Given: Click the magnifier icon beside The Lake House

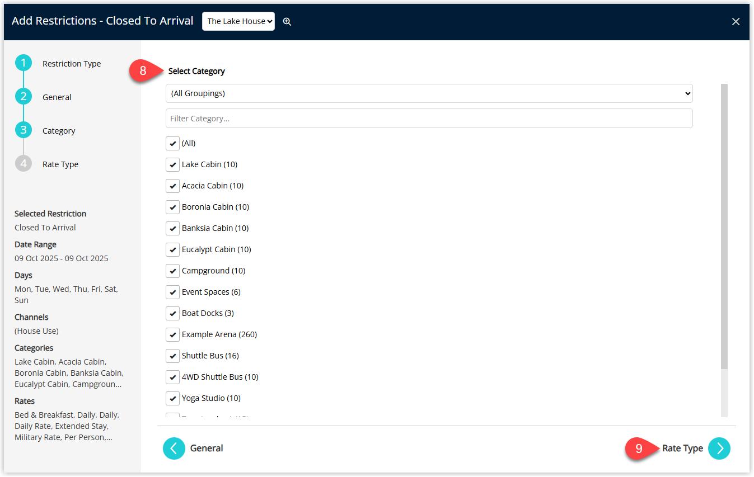Looking at the screenshot, I should point(287,21).
